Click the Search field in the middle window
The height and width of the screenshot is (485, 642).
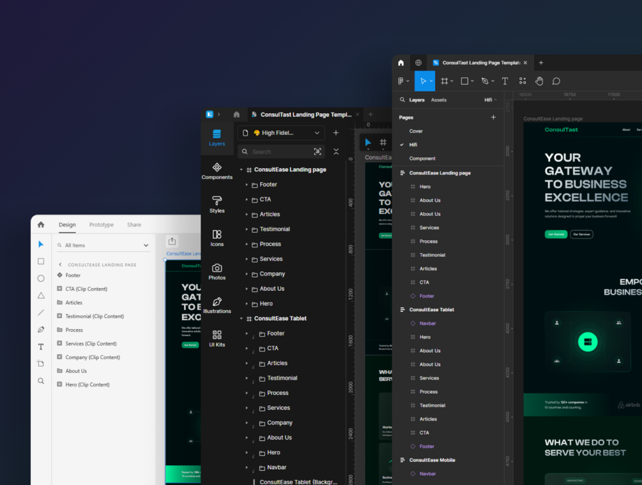click(x=281, y=151)
